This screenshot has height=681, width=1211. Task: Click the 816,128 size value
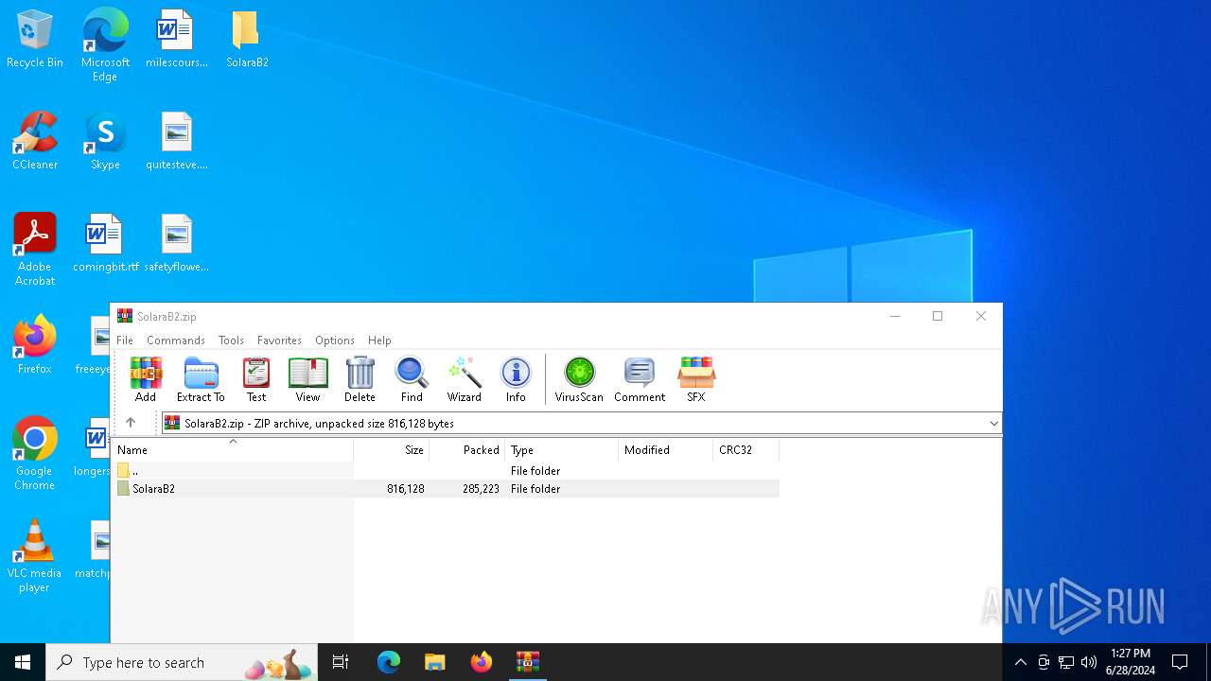405,489
